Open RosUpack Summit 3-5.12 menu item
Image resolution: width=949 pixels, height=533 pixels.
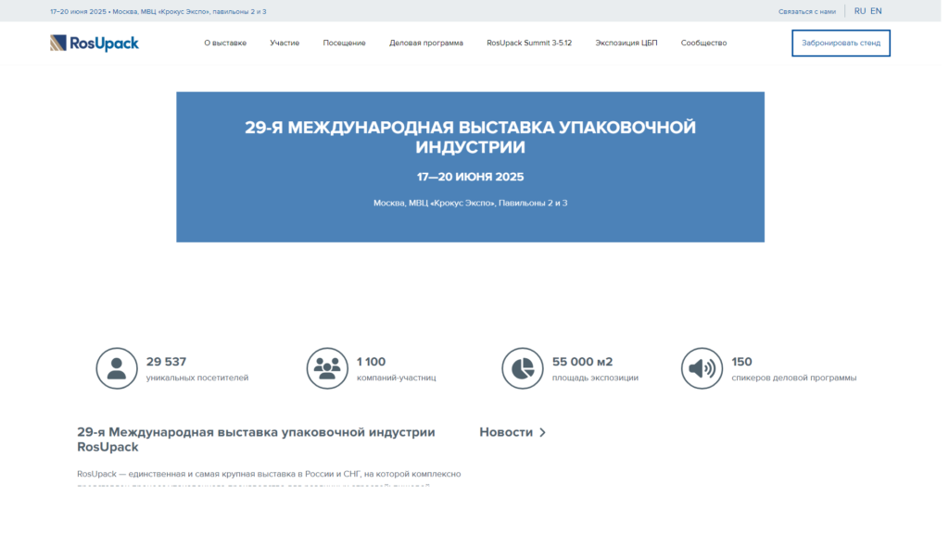529,43
